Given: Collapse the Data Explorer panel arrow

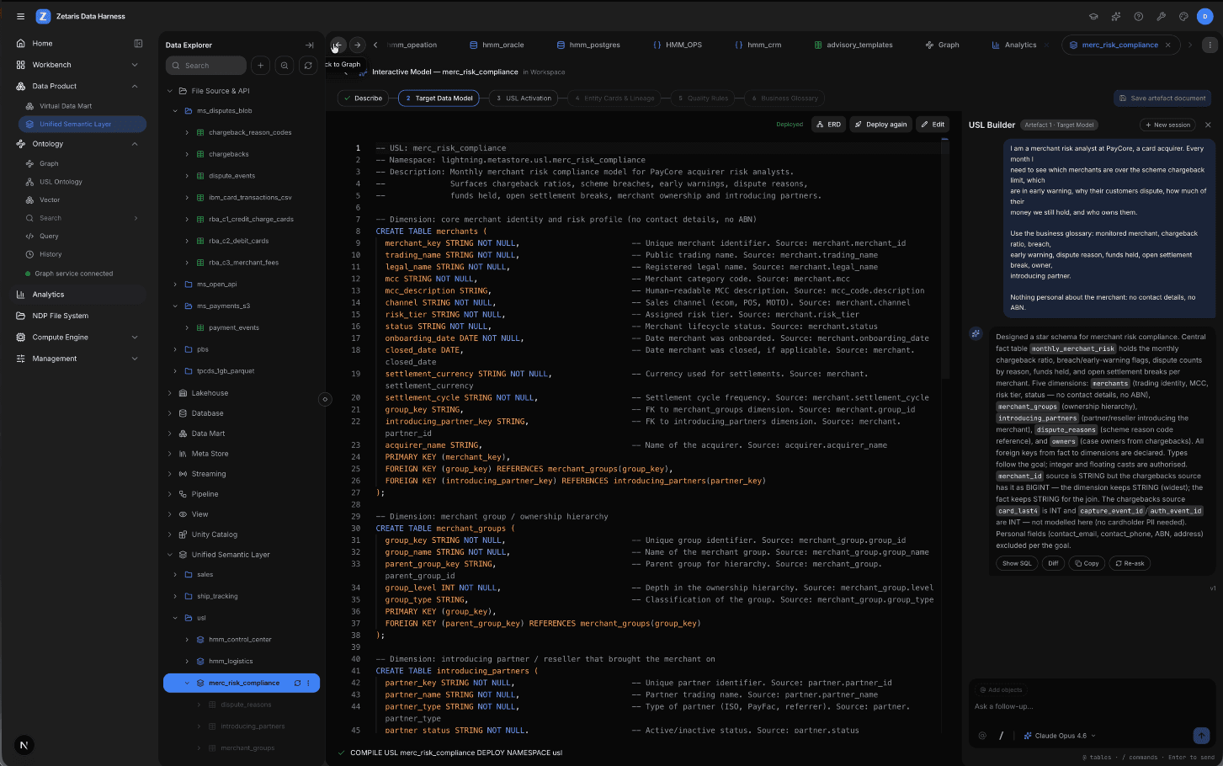Looking at the screenshot, I should pyautogui.click(x=309, y=45).
